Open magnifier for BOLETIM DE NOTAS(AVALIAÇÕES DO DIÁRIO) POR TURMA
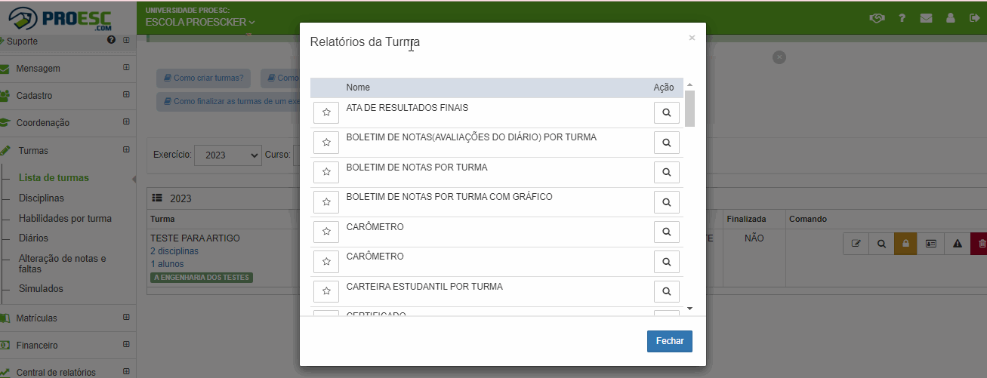 click(x=667, y=142)
